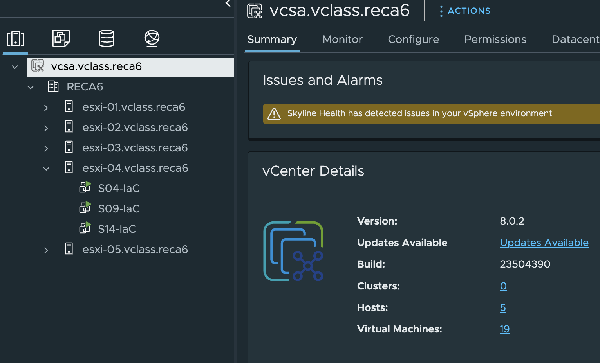The width and height of the screenshot is (600, 363).
Task: Click the Skyline Health warning triangle icon
Action: pos(274,114)
